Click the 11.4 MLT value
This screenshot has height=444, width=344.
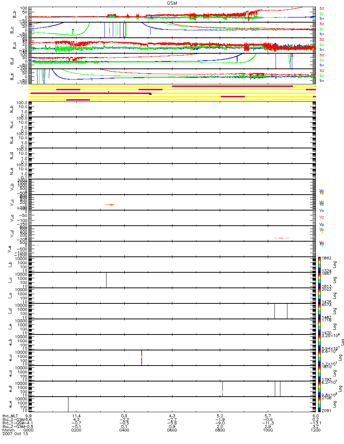[77, 416]
